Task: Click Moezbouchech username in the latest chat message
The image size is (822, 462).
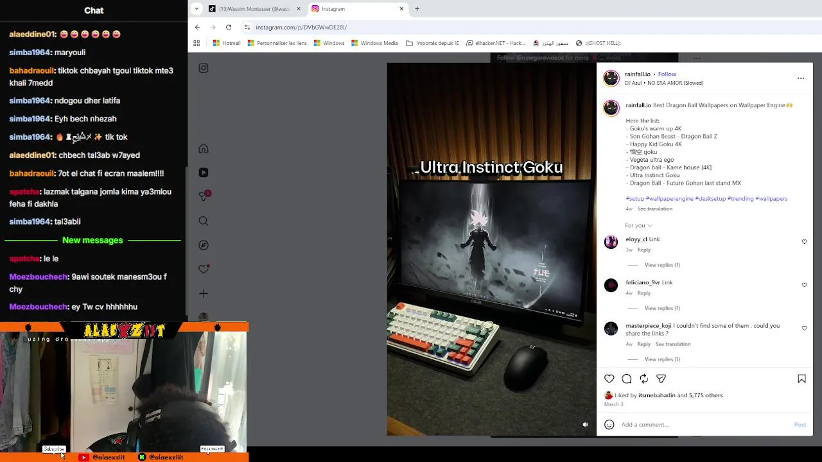Action: pos(39,307)
